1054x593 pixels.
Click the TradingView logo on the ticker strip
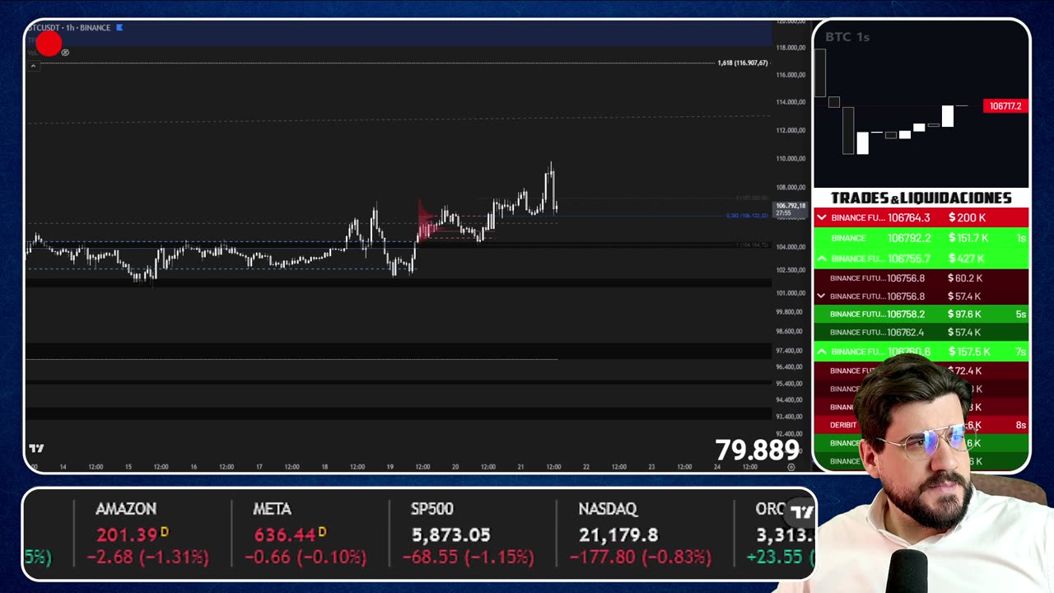coord(802,511)
